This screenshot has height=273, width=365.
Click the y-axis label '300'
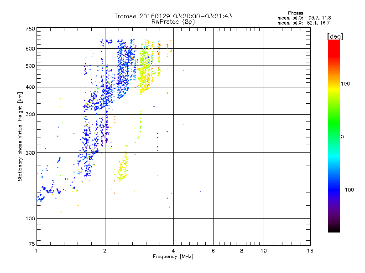[x=30, y=115]
